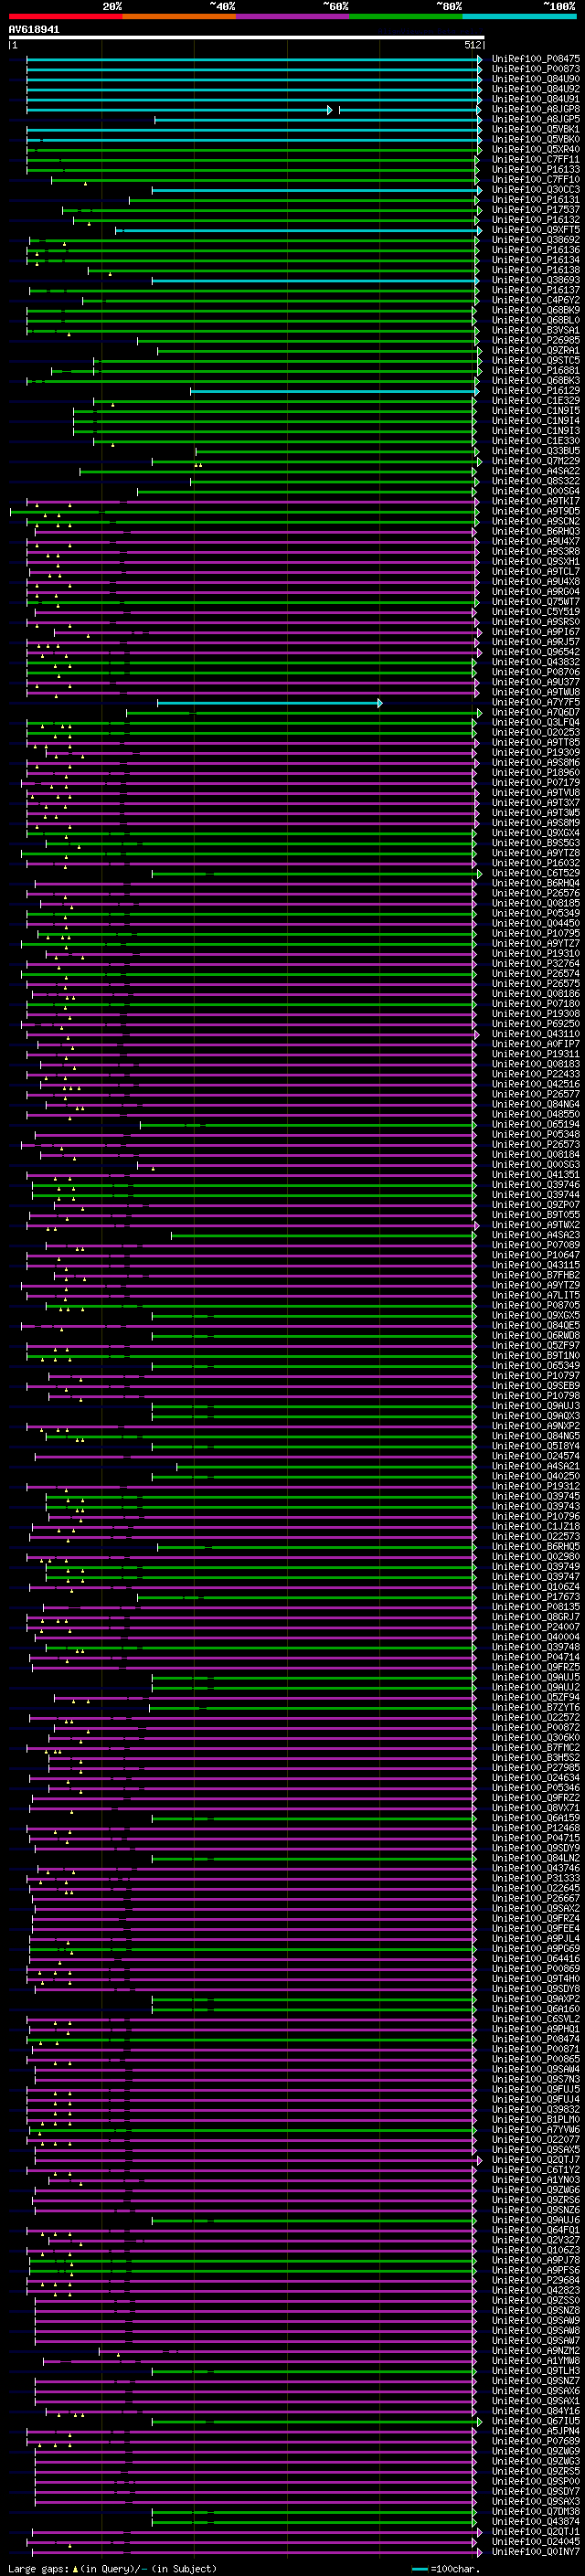The height and width of the screenshot is (2576, 585).
Task: Click the cyan alignment bar for UniRef100_P08475
Action: pos(254,59)
